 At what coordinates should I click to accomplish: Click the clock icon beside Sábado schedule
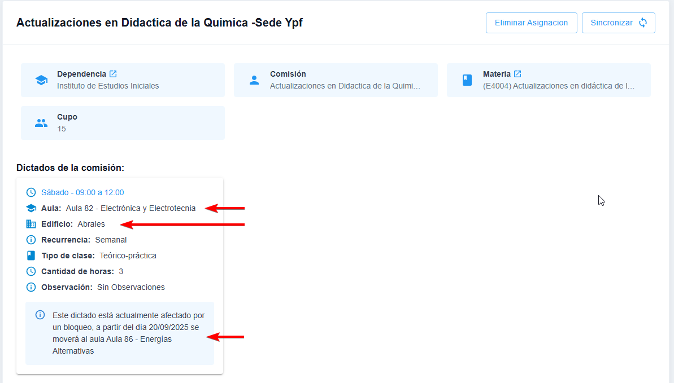[x=31, y=192]
